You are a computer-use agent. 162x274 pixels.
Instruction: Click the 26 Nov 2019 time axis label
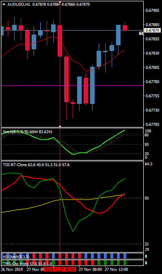12,269
